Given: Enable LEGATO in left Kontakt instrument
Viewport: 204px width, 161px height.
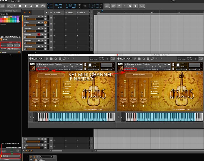Looking at the screenshot, I should tap(63, 81).
